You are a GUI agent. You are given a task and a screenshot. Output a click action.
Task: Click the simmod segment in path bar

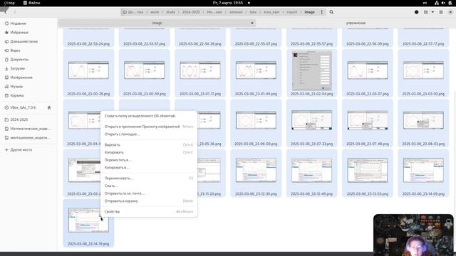(236, 12)
